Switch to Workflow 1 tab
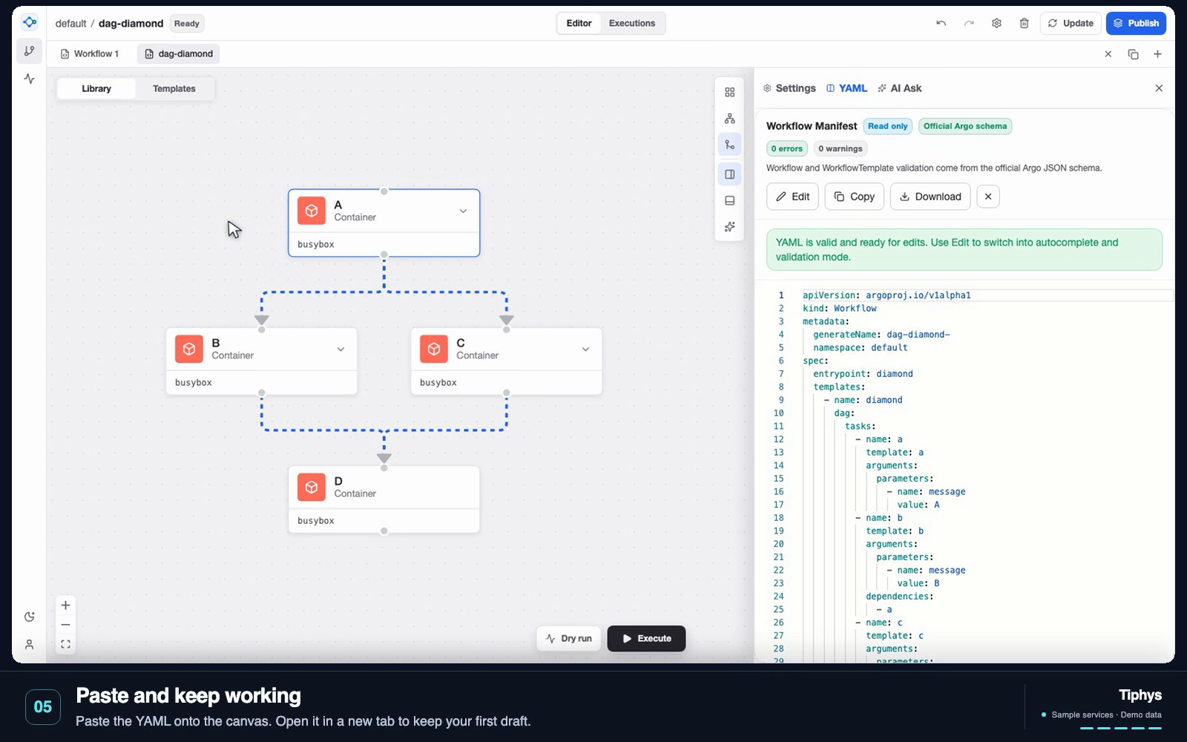The width and height of the screenshot is (1187, 742). 90,54
